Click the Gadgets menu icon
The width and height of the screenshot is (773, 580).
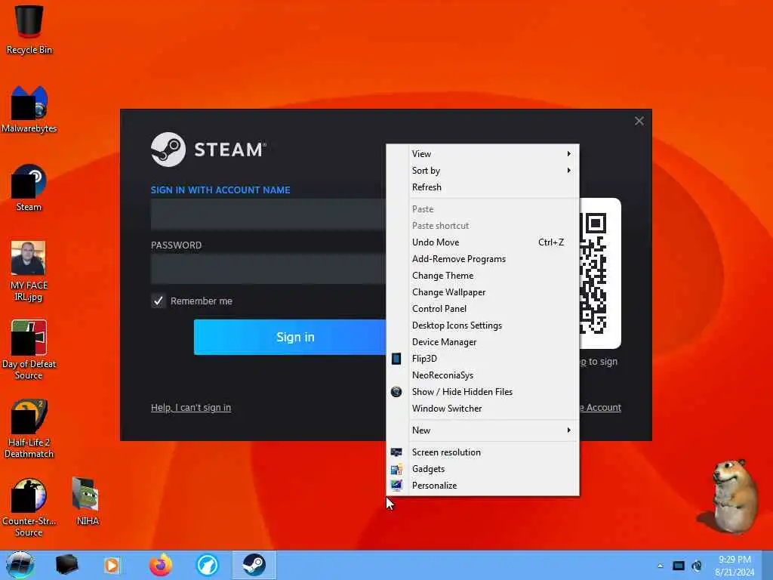click(x=396, y=469)
